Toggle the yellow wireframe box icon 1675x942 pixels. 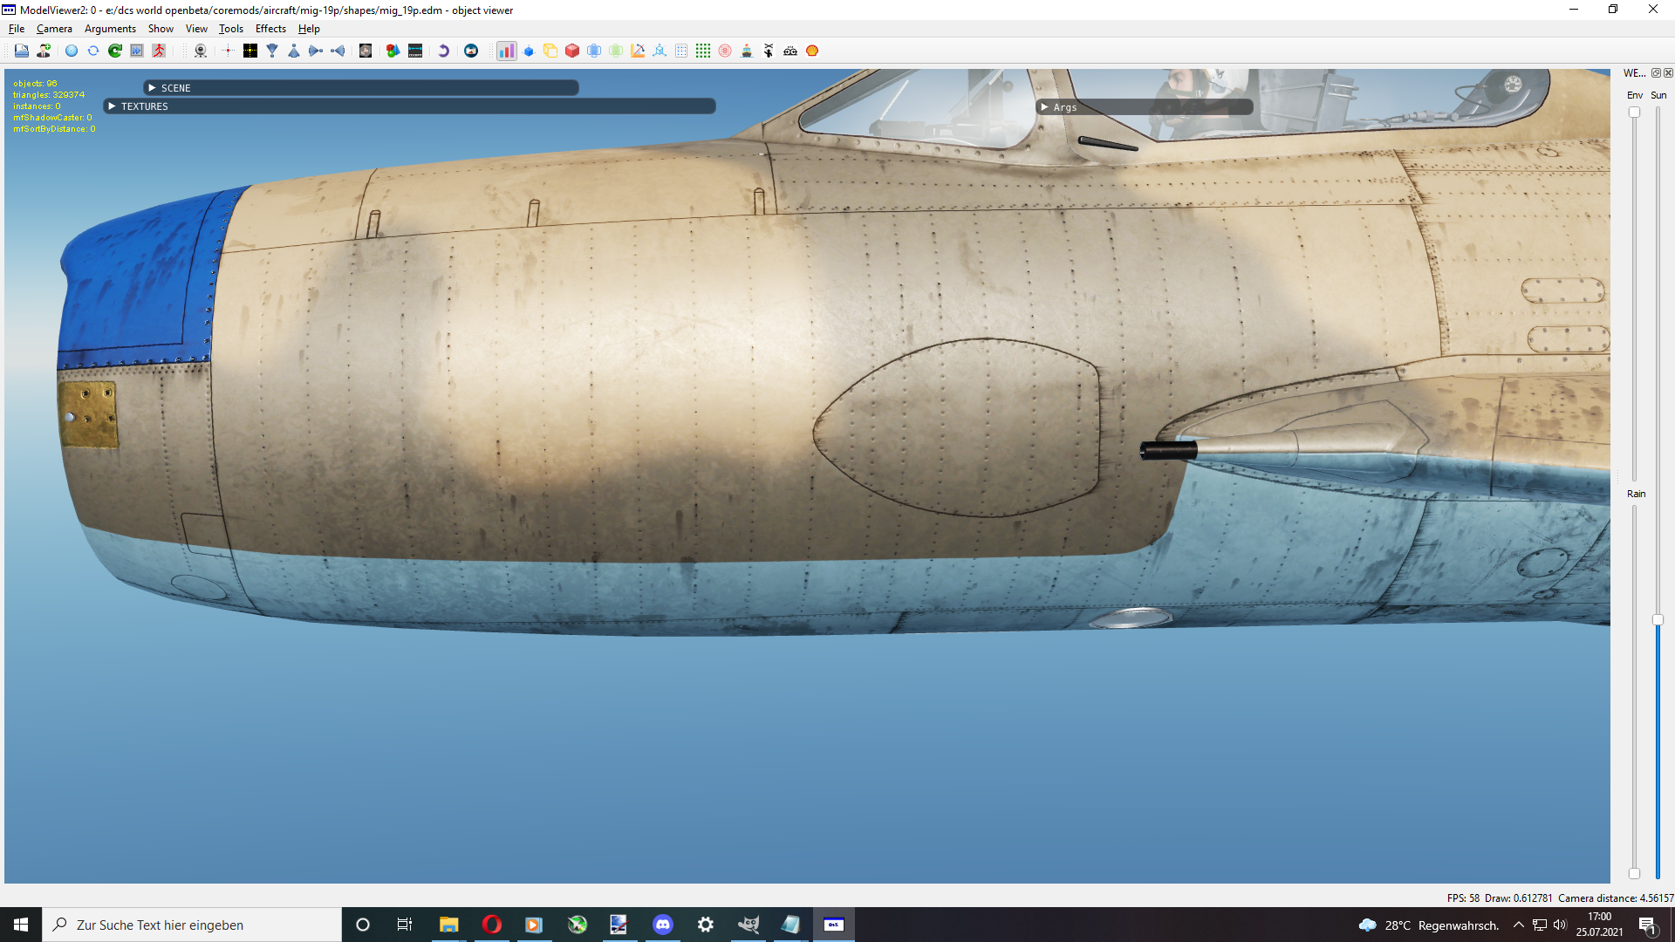point(550,51)
